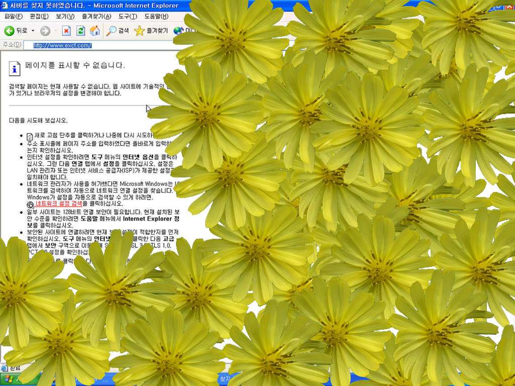The width and height of the screenshot is (515, 386).
Task: Click the grayed-out Forward arrow button
Action: [x=45, y=31]
